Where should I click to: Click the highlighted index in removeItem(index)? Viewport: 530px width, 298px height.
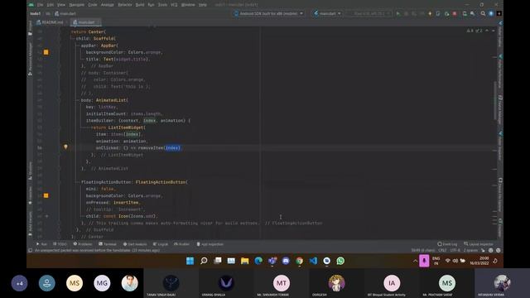pyautogui.click(x=173, y=148)
